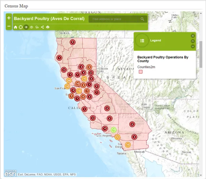The width and height of the screenshot is (206, 179).
Task: Click the Counties2m layer label
Action: [146, 67]
